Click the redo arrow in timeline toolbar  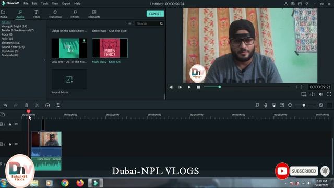click(x=16, y=105)
